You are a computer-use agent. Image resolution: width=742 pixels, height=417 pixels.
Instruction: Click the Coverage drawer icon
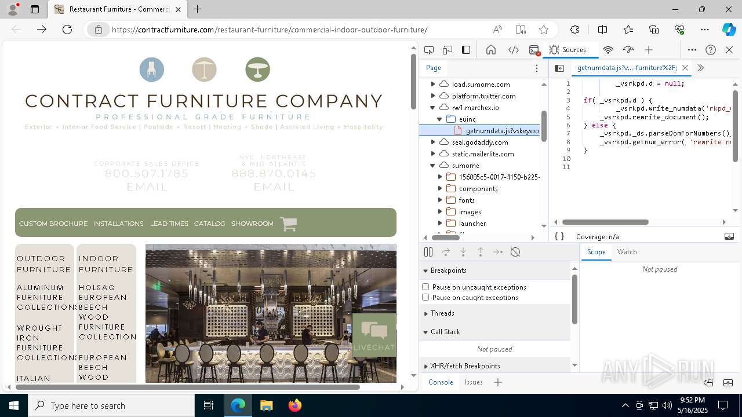(x=729, y=236)
